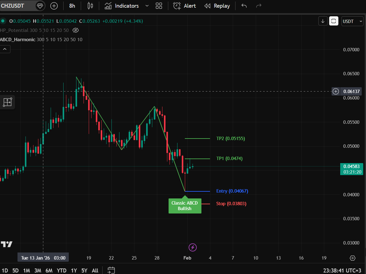The image size is (366, 274).
Task: Undo the last chart action
Action: click(244, 6)
